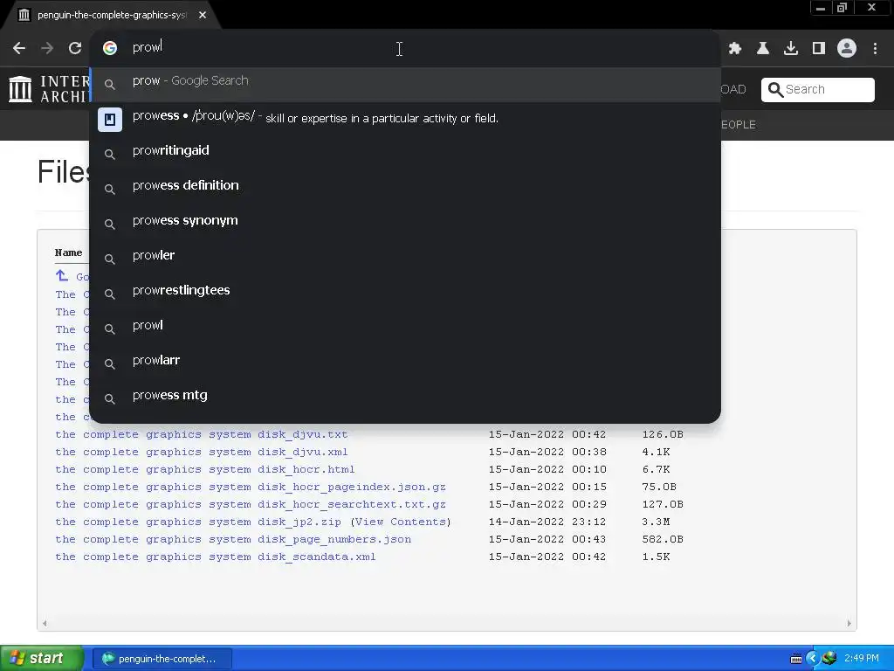Open the disk_hocr.html file link
The height and width of the screenshot is (671, 894).
click(x=204, y=469)
